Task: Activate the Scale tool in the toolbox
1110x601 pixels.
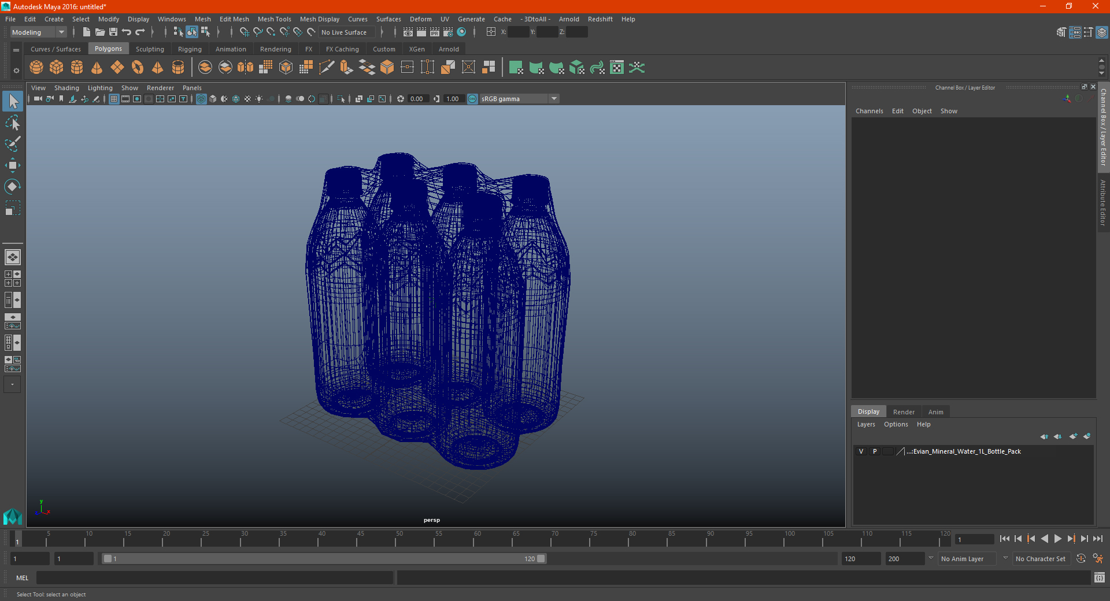Action: coord(13,208)
